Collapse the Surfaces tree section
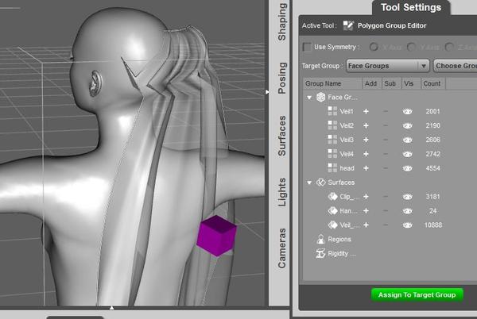This screenshot has width=477, height=319. [x=309, y=183]
